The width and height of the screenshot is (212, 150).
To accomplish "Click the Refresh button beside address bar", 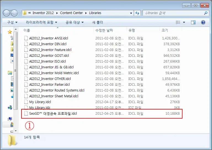I will pyautogui.click(x=137, y=13).
